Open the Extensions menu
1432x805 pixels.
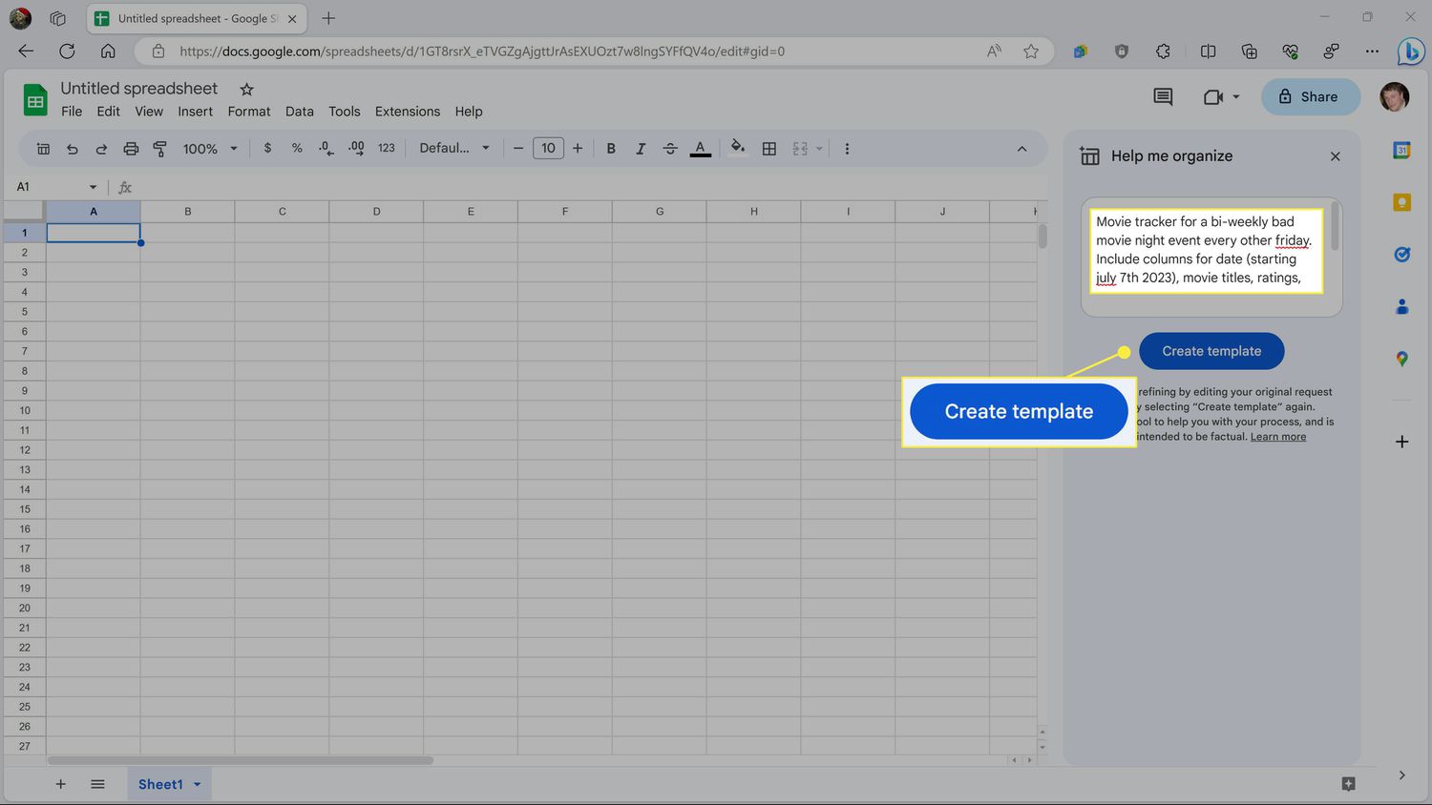(x=407, y=112)
